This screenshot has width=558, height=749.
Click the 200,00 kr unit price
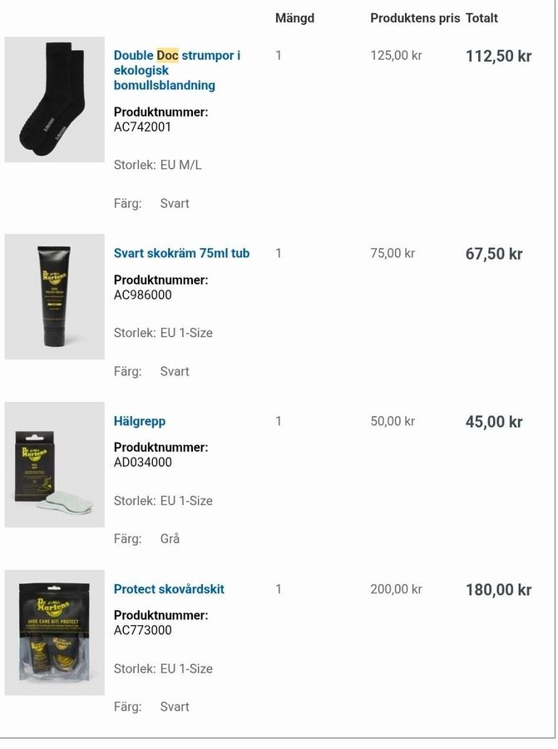(396, 589)
